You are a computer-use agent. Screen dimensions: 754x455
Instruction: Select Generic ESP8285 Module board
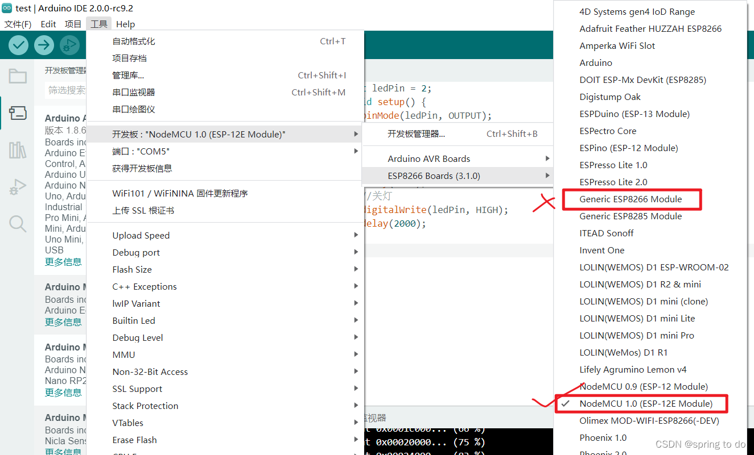tap(650, 216)
